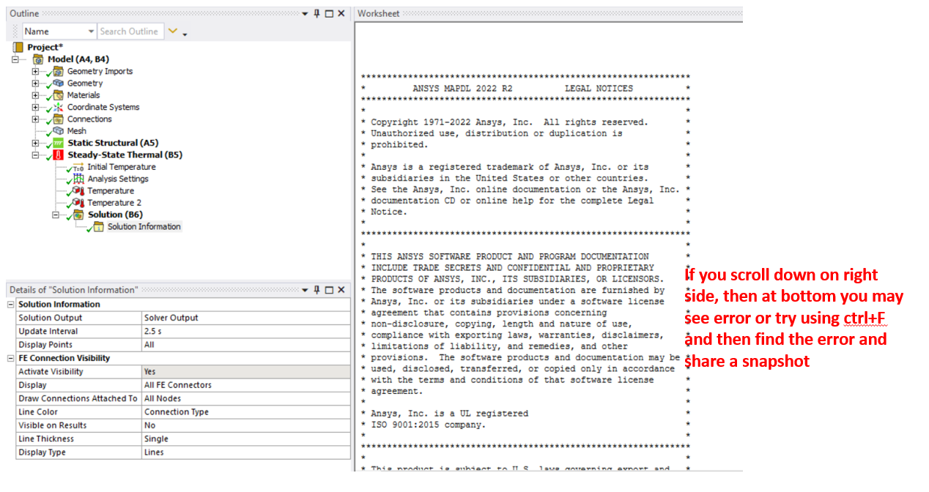Click the Materials folder icon
The width and height of the screenshot is (929, 492).
click(x=58, y=95)
